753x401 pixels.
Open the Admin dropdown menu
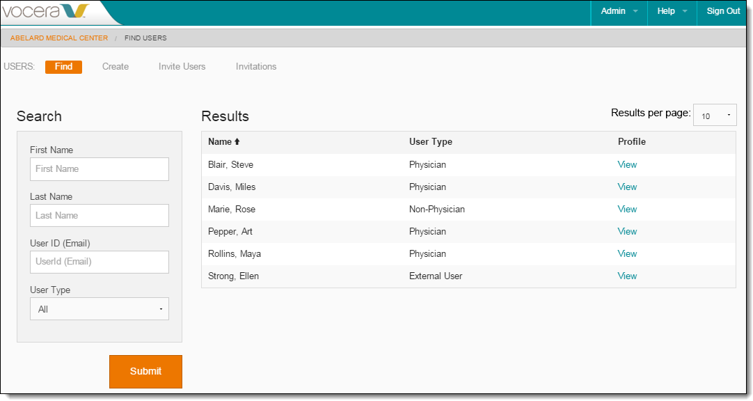(619, 11)
